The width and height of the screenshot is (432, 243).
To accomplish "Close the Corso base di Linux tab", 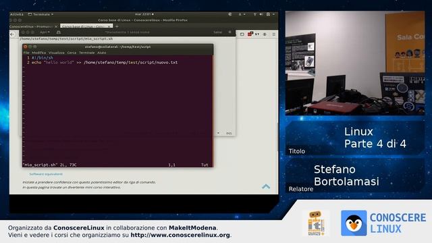I will click(109, 26).
